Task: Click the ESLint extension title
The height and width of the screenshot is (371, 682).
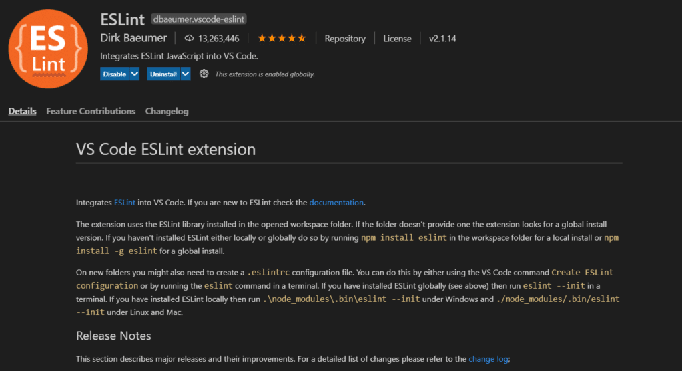Action: click(123, 19)
